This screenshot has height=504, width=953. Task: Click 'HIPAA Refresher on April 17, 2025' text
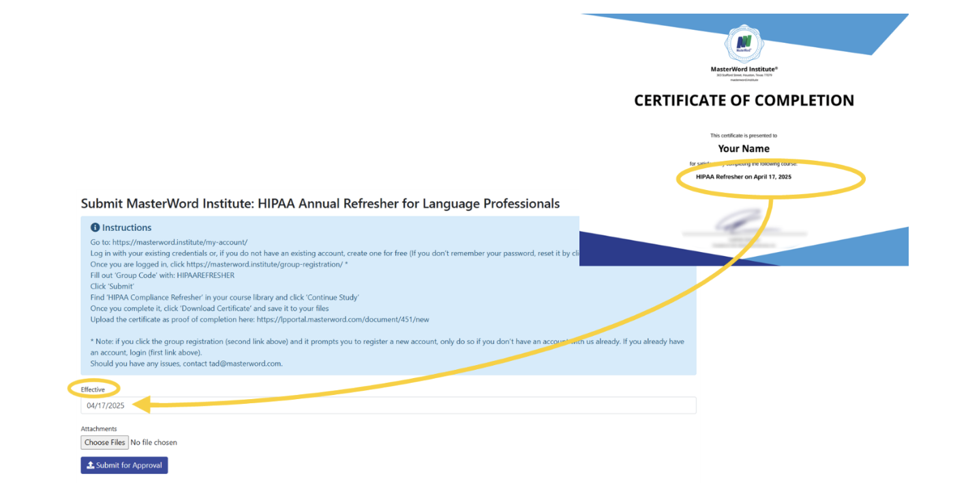[x=744, y=177]
